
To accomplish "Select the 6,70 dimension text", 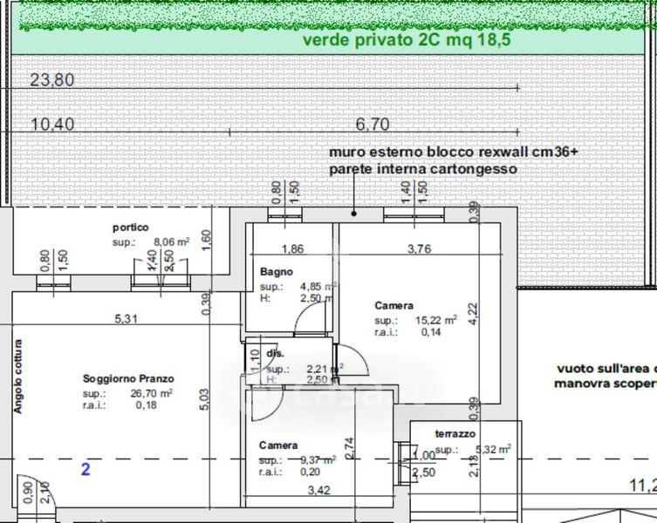I will 373,125.
